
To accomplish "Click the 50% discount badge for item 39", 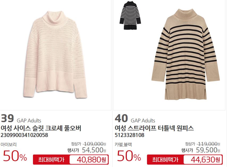I will [x=15, y=156].
